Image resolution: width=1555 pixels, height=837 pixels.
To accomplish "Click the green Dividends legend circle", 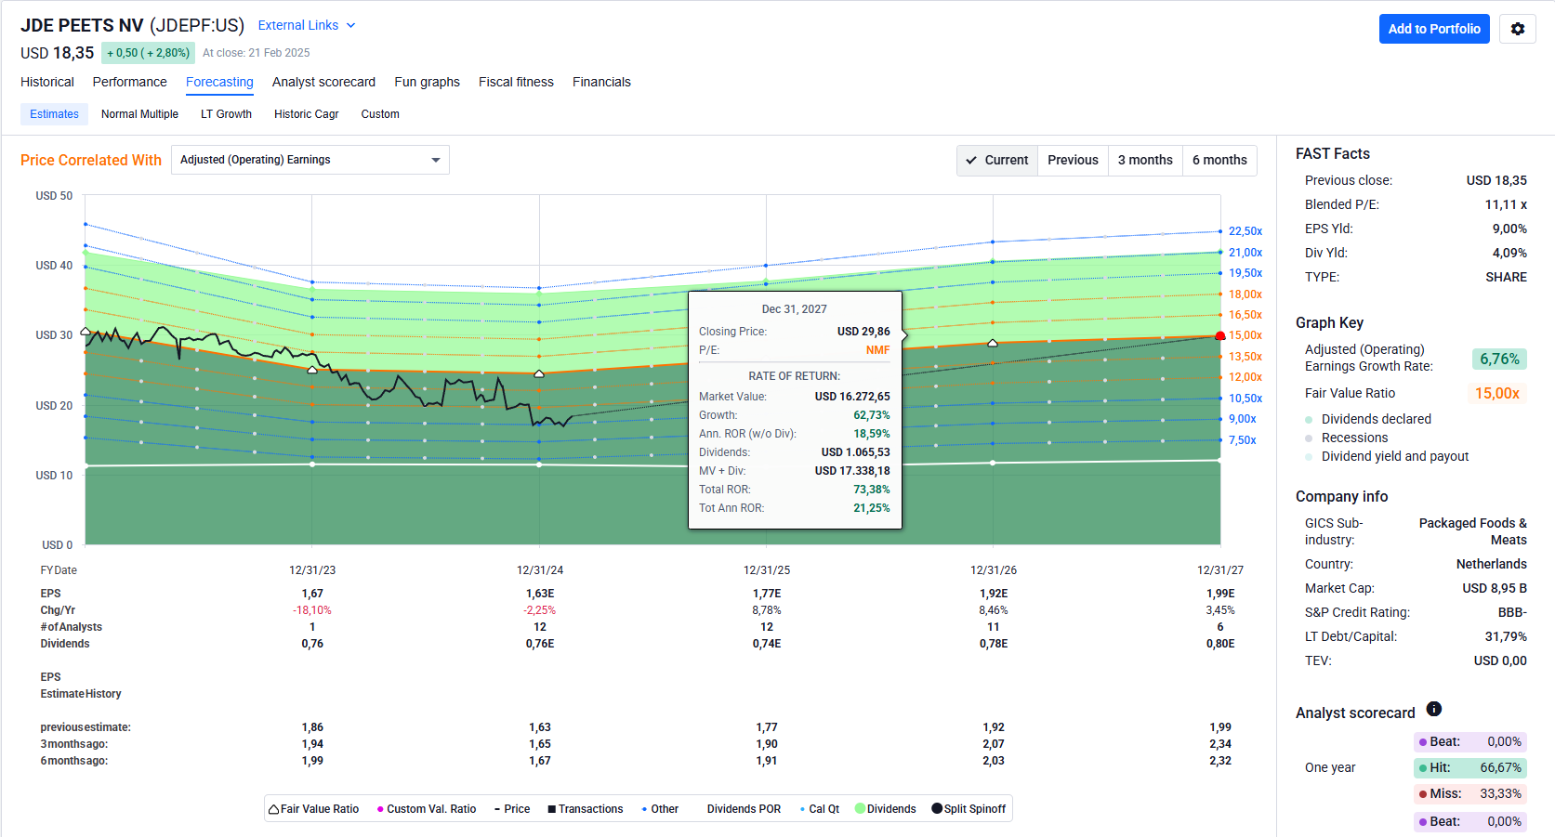I will coord(860,809).
